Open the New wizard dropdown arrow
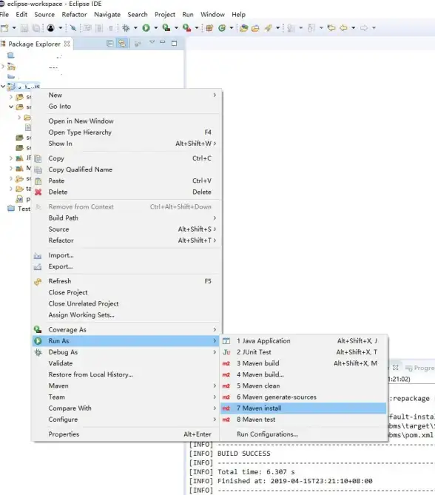 (x=14, y=28)
